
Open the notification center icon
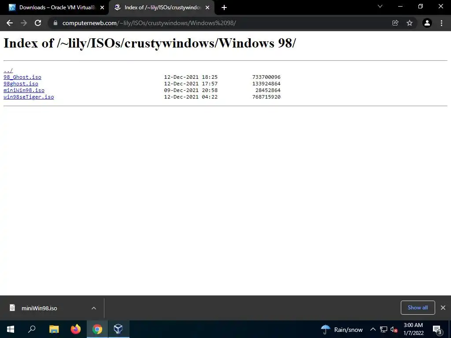coord(437,330)
